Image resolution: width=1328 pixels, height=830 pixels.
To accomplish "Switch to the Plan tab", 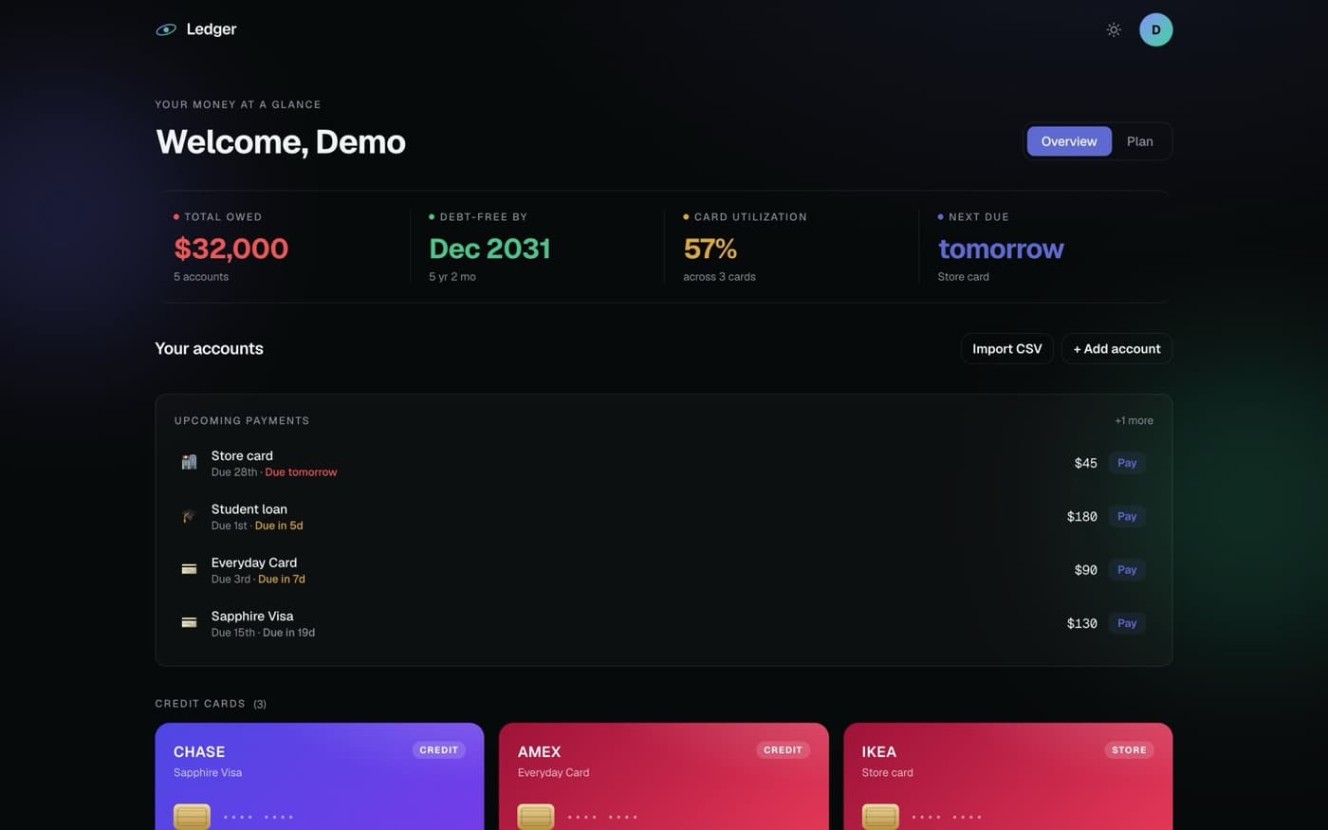I will point(1140,141).
